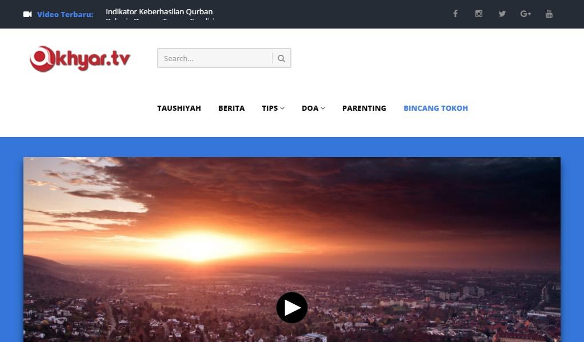Open the Parenting menu item

click(x=364, y=108)
